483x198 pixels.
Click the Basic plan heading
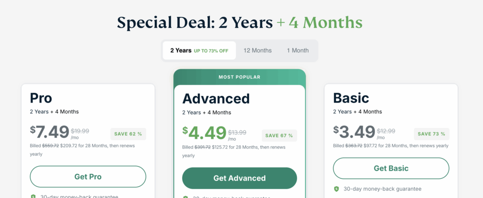[x=351, y=98]
